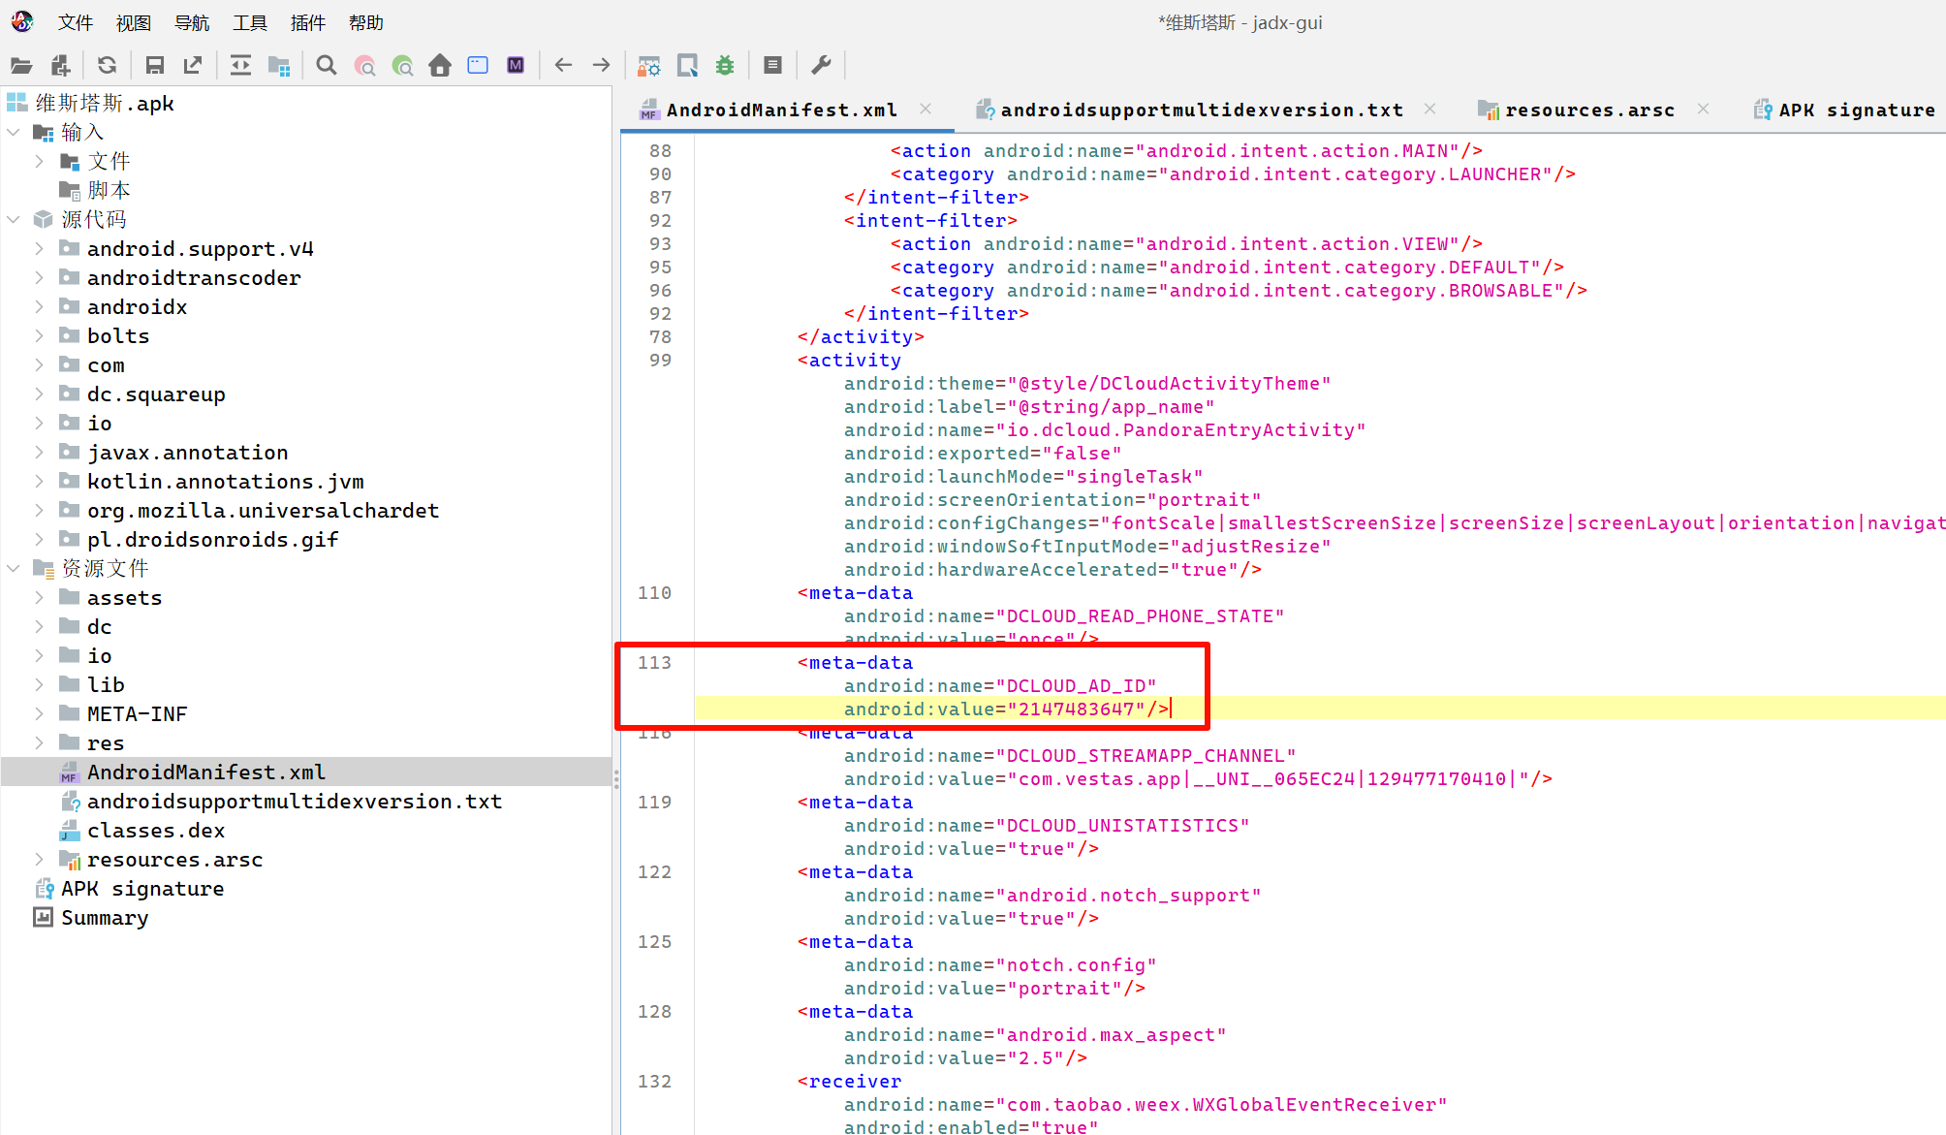
Task: Click the reload refresh icon
Action: 107,65
